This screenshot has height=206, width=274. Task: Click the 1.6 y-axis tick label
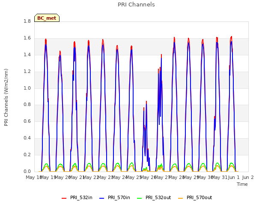coord(27,38)
